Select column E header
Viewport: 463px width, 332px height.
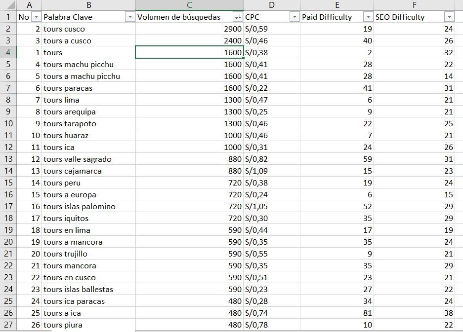pos(337,5)
